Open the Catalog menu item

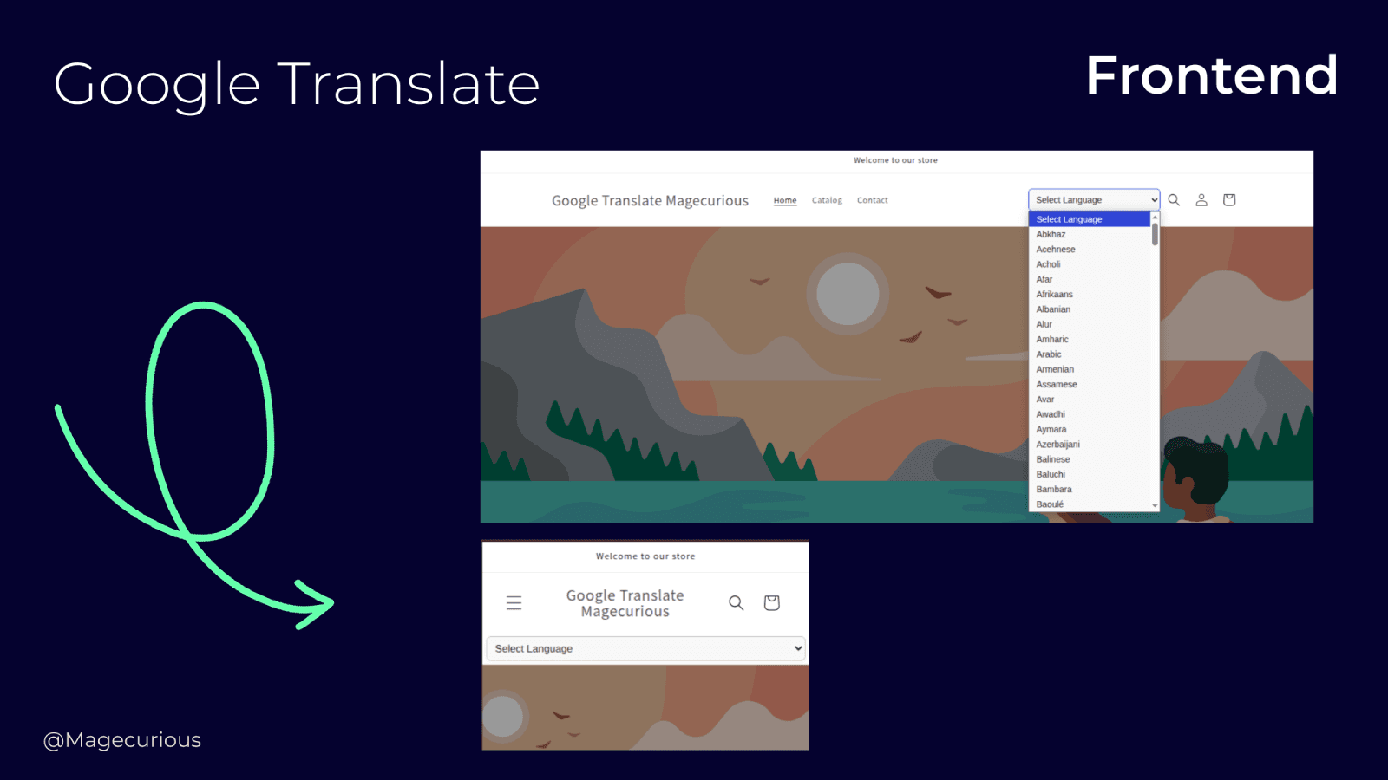pos(826,200)
